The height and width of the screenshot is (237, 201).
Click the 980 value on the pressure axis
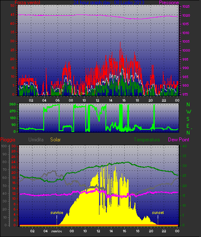[x=186, y=85]
